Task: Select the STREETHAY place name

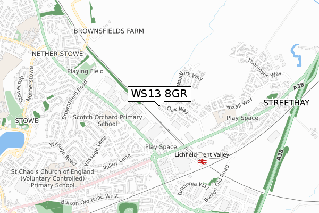Action: [287, 103]
